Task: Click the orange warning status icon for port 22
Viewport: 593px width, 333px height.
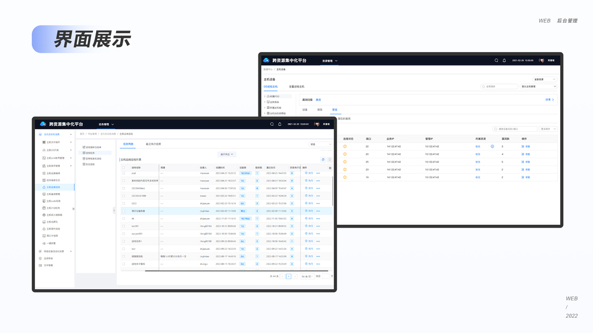Action: (x=345, y=147)
